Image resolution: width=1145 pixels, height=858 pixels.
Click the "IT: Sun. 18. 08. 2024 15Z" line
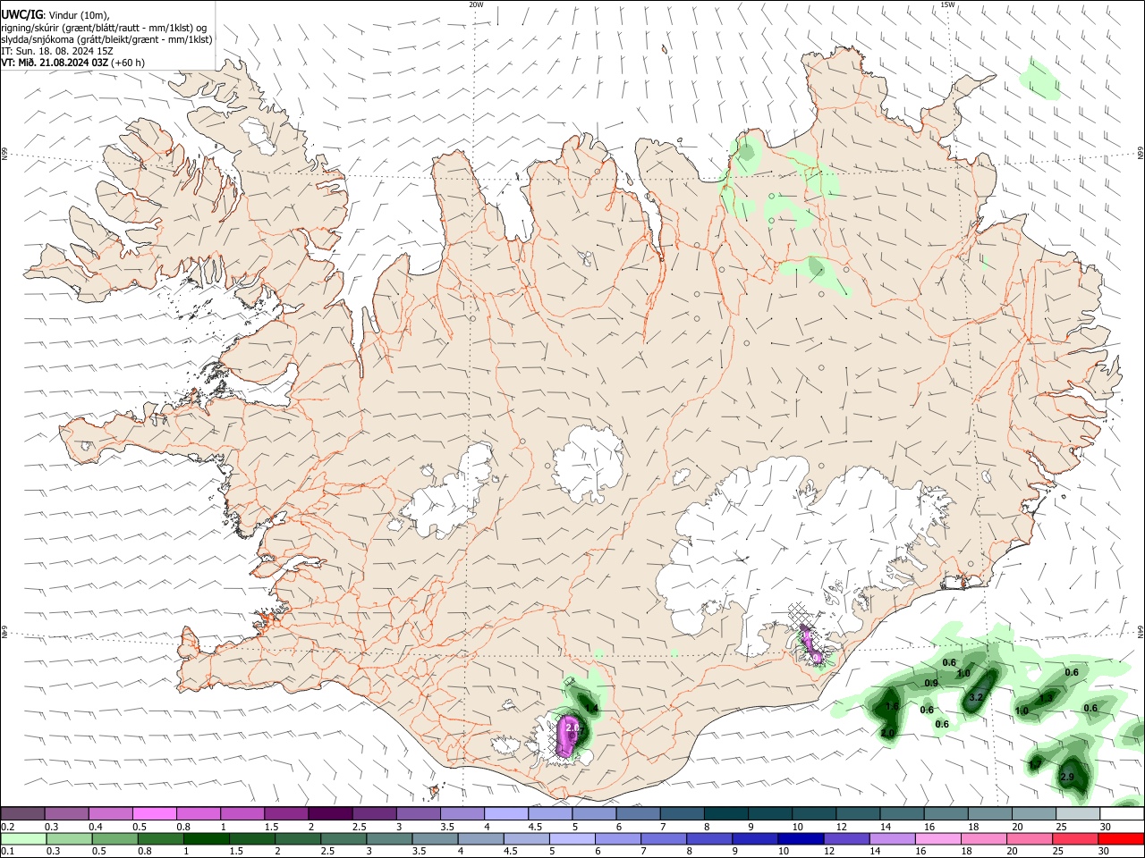[57, 51]
